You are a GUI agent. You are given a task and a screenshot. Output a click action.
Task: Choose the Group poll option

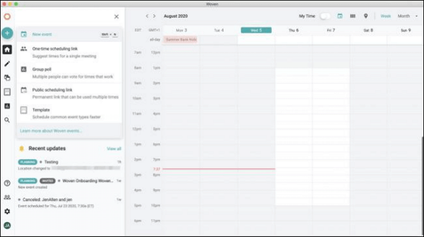(x=69, y=73)
